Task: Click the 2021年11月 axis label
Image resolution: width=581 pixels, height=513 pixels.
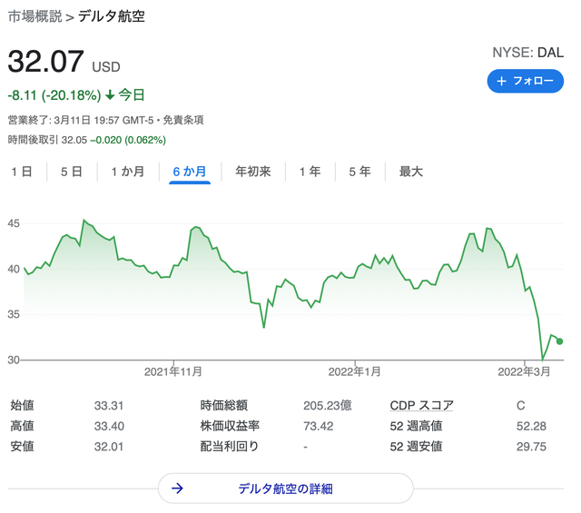Action: point(173,371)
